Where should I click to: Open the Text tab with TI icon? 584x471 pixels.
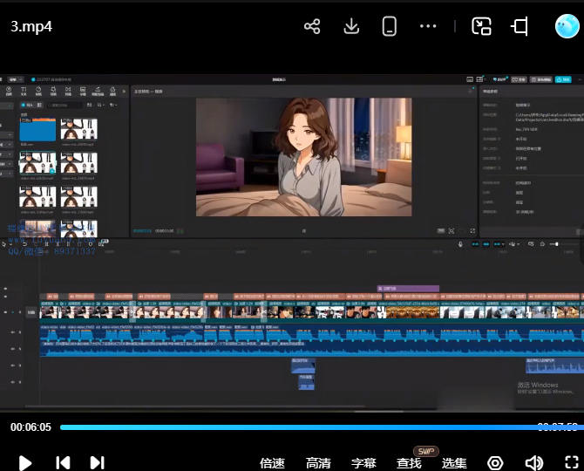point(24,91)
